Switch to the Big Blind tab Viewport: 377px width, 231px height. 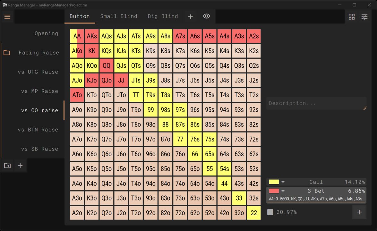tap(163, 16)
